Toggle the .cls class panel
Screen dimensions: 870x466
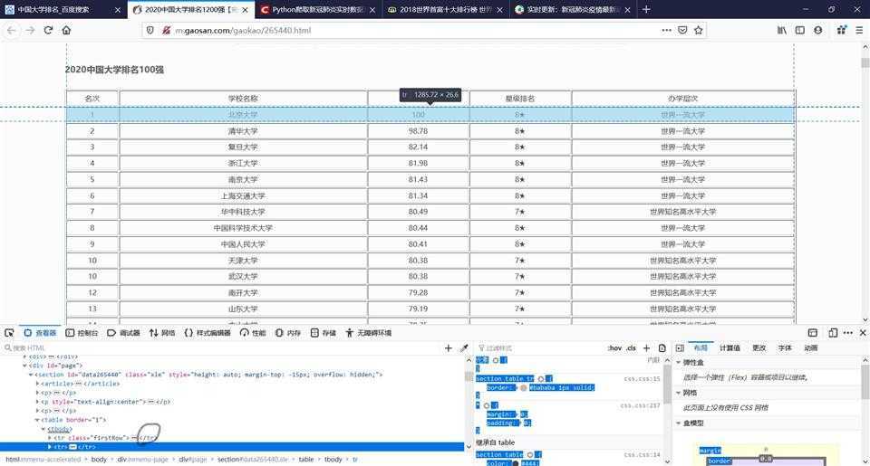click(x=631, y=348)
